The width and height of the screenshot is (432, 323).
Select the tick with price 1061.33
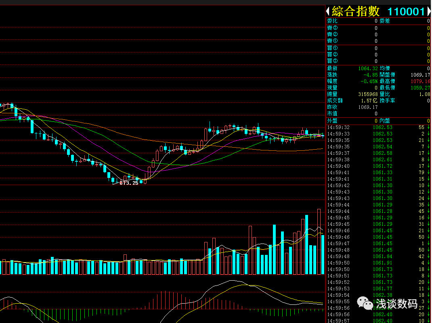click(379, 173)
